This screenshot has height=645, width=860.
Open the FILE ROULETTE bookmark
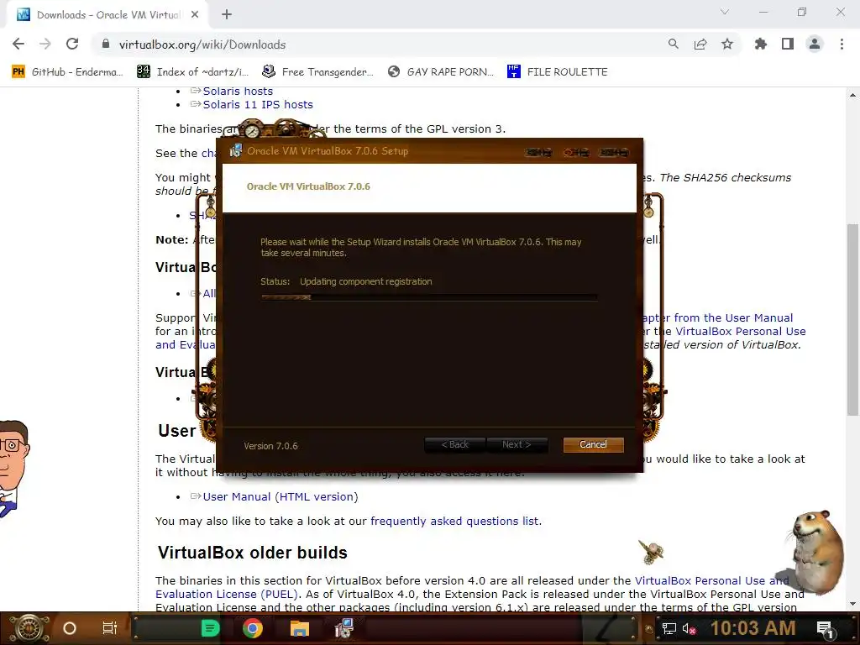pos(558,72)
